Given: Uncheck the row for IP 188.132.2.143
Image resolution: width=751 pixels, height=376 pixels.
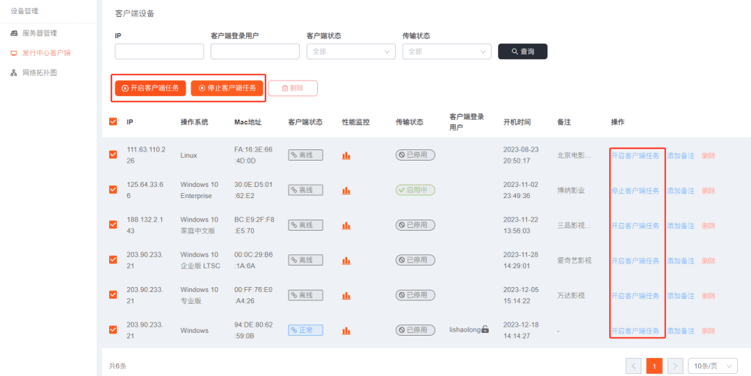Looking at the screenshot, I should [113, 224].
